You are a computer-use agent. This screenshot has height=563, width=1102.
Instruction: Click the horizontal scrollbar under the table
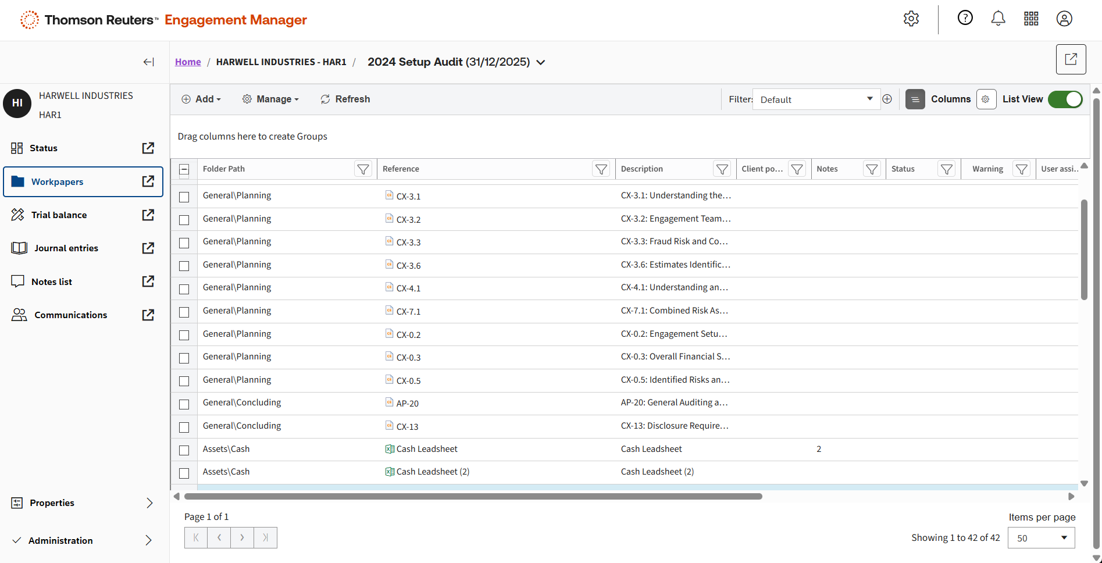473,497
